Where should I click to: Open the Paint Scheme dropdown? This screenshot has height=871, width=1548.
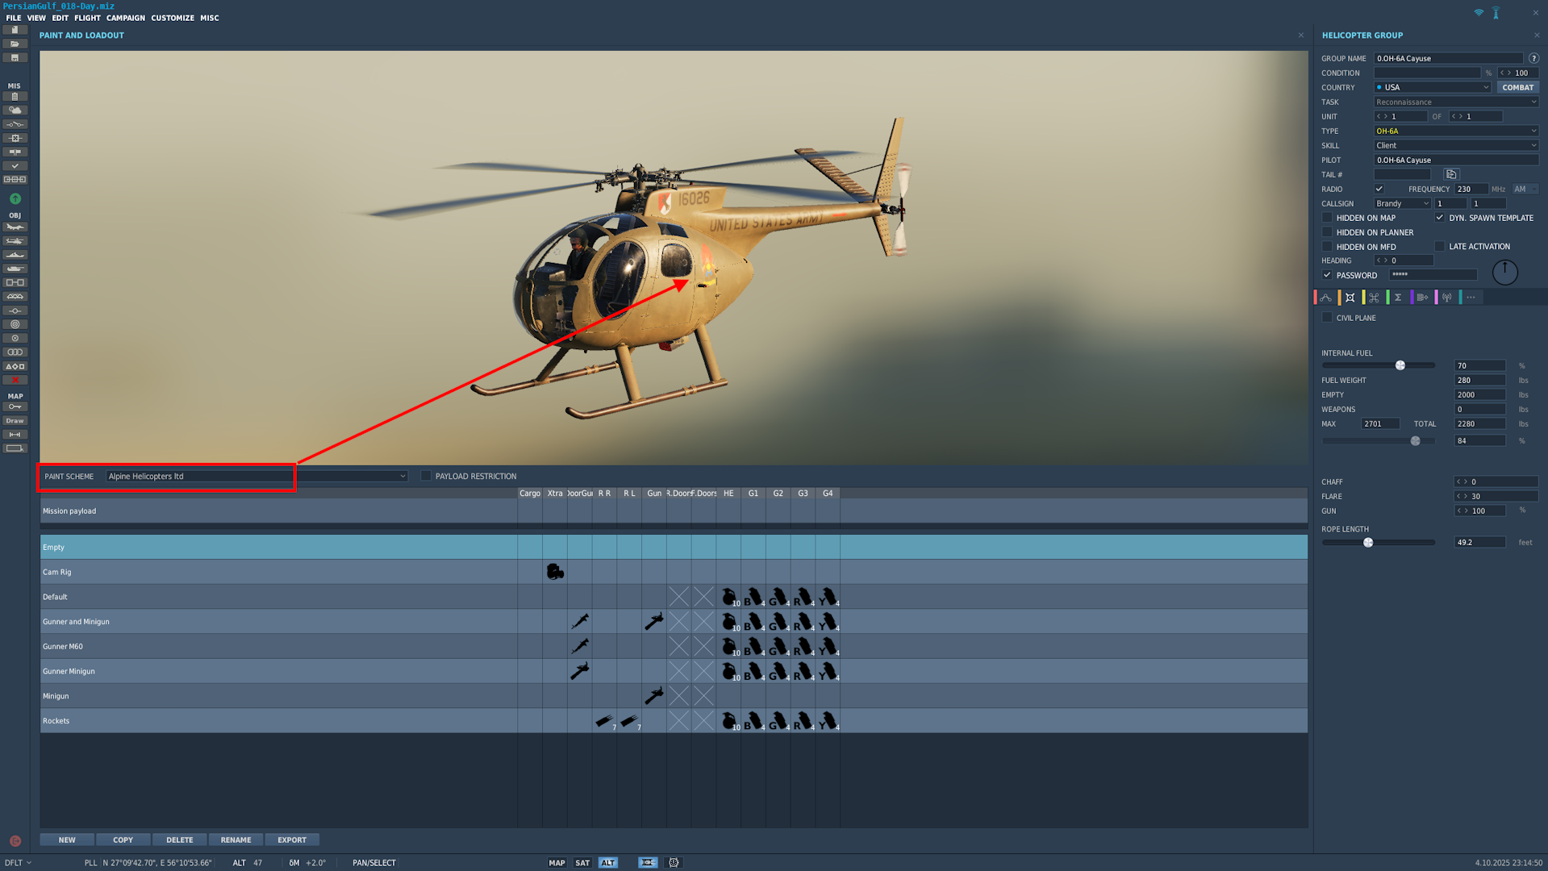click(257, 476)
